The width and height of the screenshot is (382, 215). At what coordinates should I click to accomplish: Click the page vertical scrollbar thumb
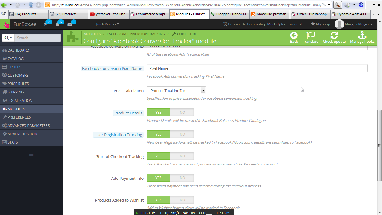click(380, 145)
